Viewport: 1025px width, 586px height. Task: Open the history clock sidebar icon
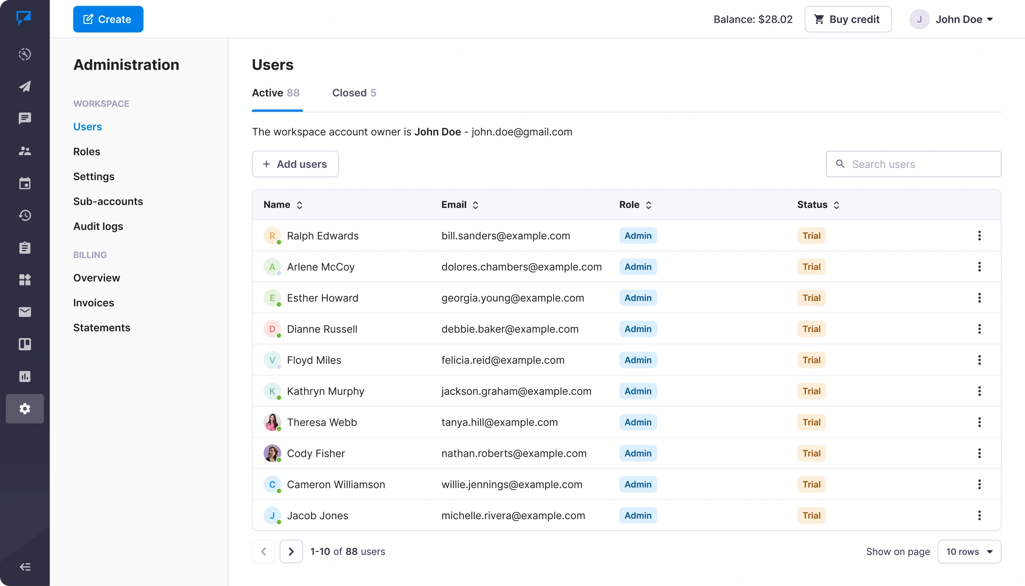pyautogui.click(x=25, y=215)
